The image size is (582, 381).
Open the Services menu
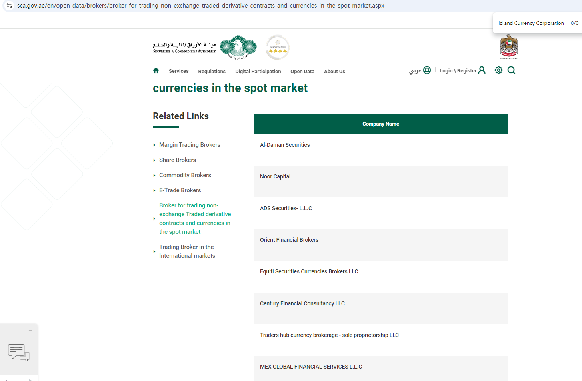178,71
